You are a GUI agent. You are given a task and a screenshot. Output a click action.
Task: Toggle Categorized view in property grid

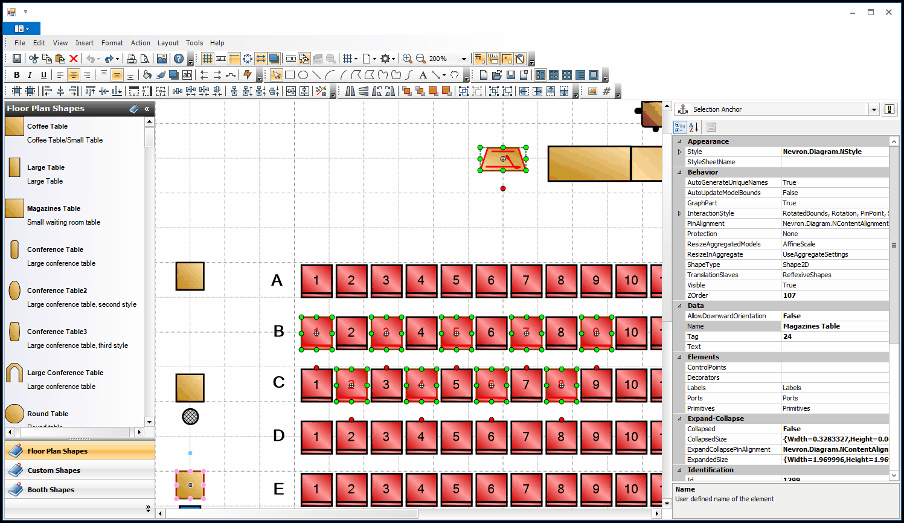pyautogui.click(x=680, y=127)
